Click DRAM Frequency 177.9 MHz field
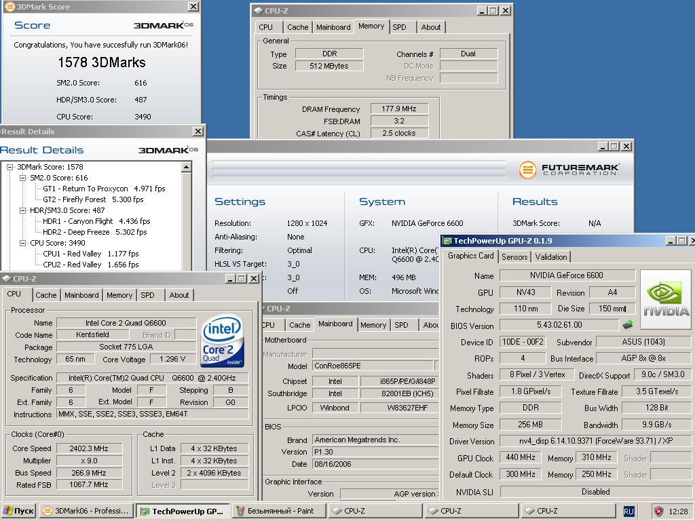Screen dimensions: 695x521 coord(399,109)
